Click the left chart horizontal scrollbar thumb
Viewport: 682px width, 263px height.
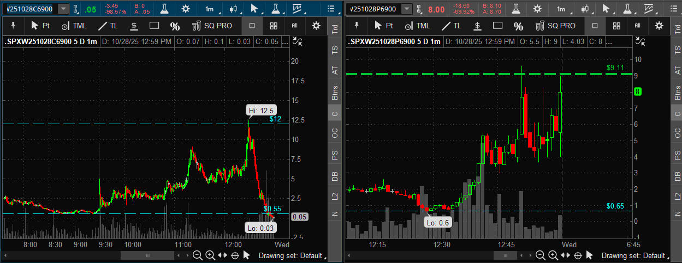[x=146, y=255]
